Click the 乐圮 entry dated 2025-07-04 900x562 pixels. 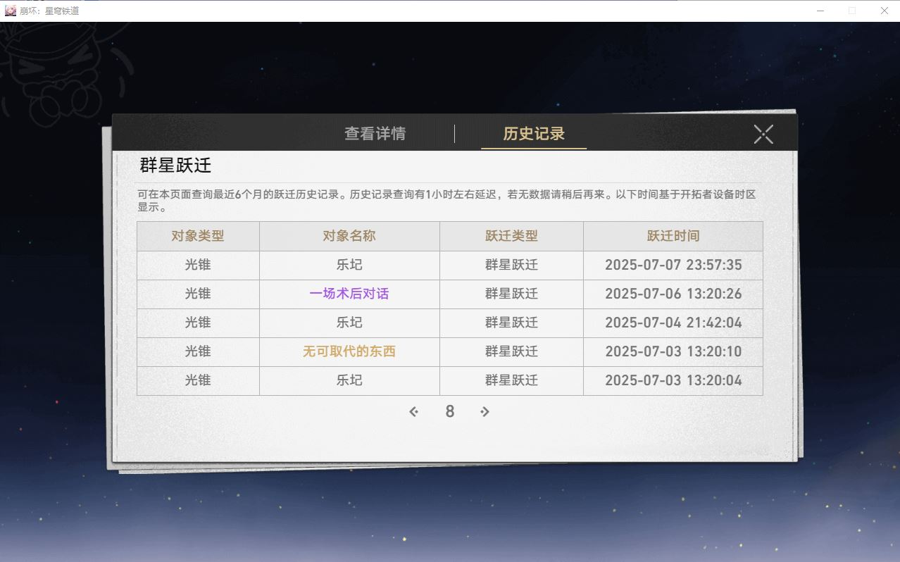click(x=349, y=323)
